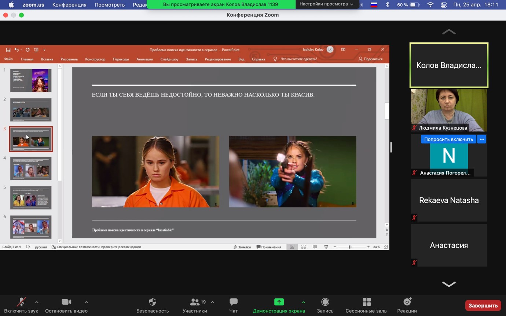Toggle ribbon display options icon
Viewport: 506px width, 316px height.
(343, 49)
